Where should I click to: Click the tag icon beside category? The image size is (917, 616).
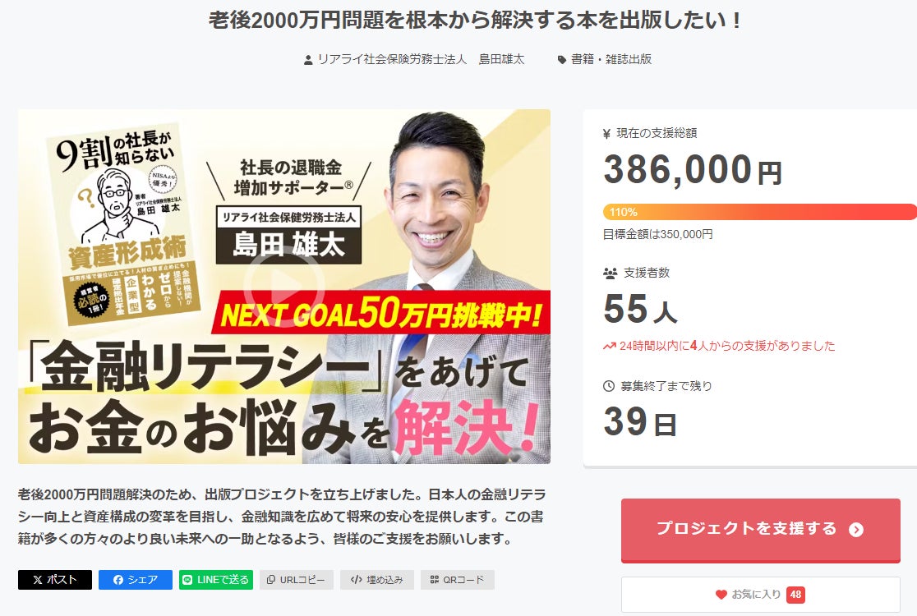[x=561, y=60]
